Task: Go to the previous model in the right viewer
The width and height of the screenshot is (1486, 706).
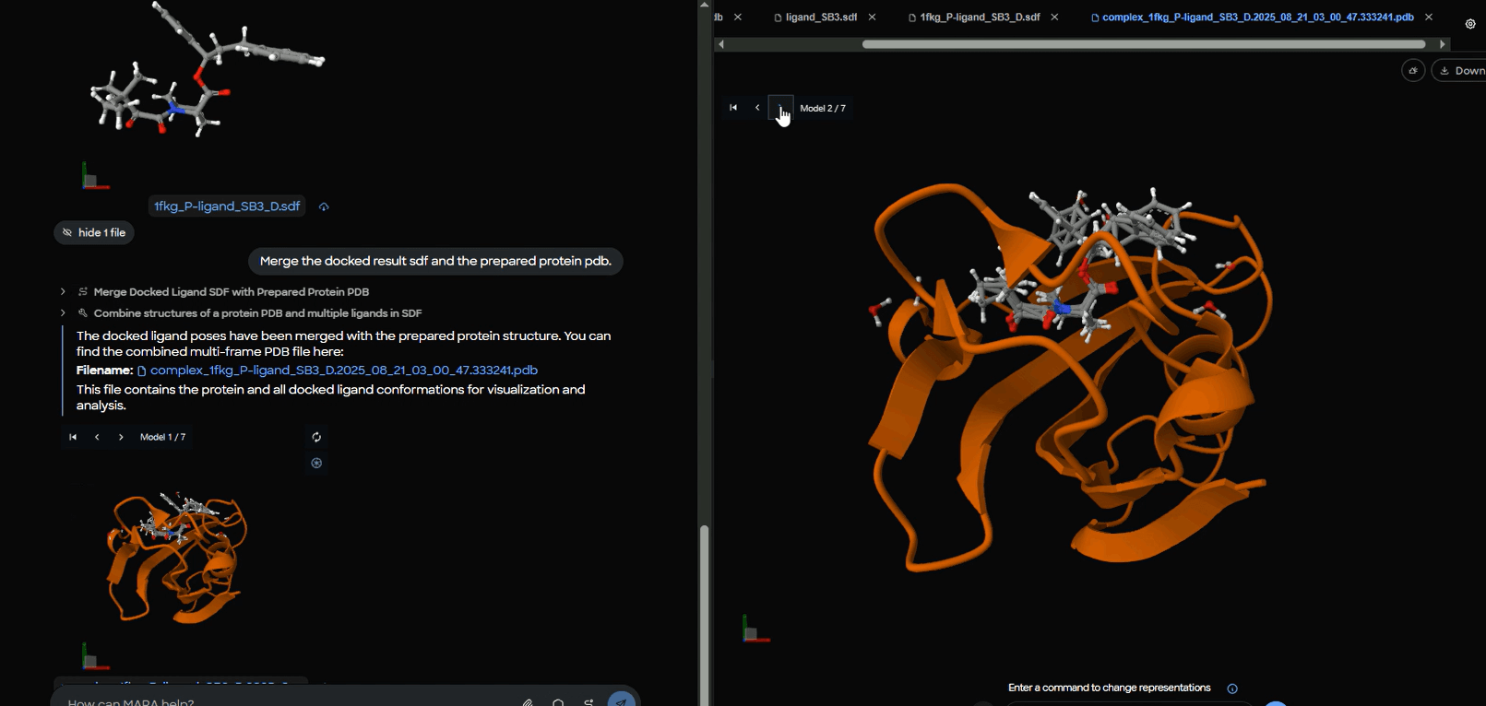Action: (757, 108)
